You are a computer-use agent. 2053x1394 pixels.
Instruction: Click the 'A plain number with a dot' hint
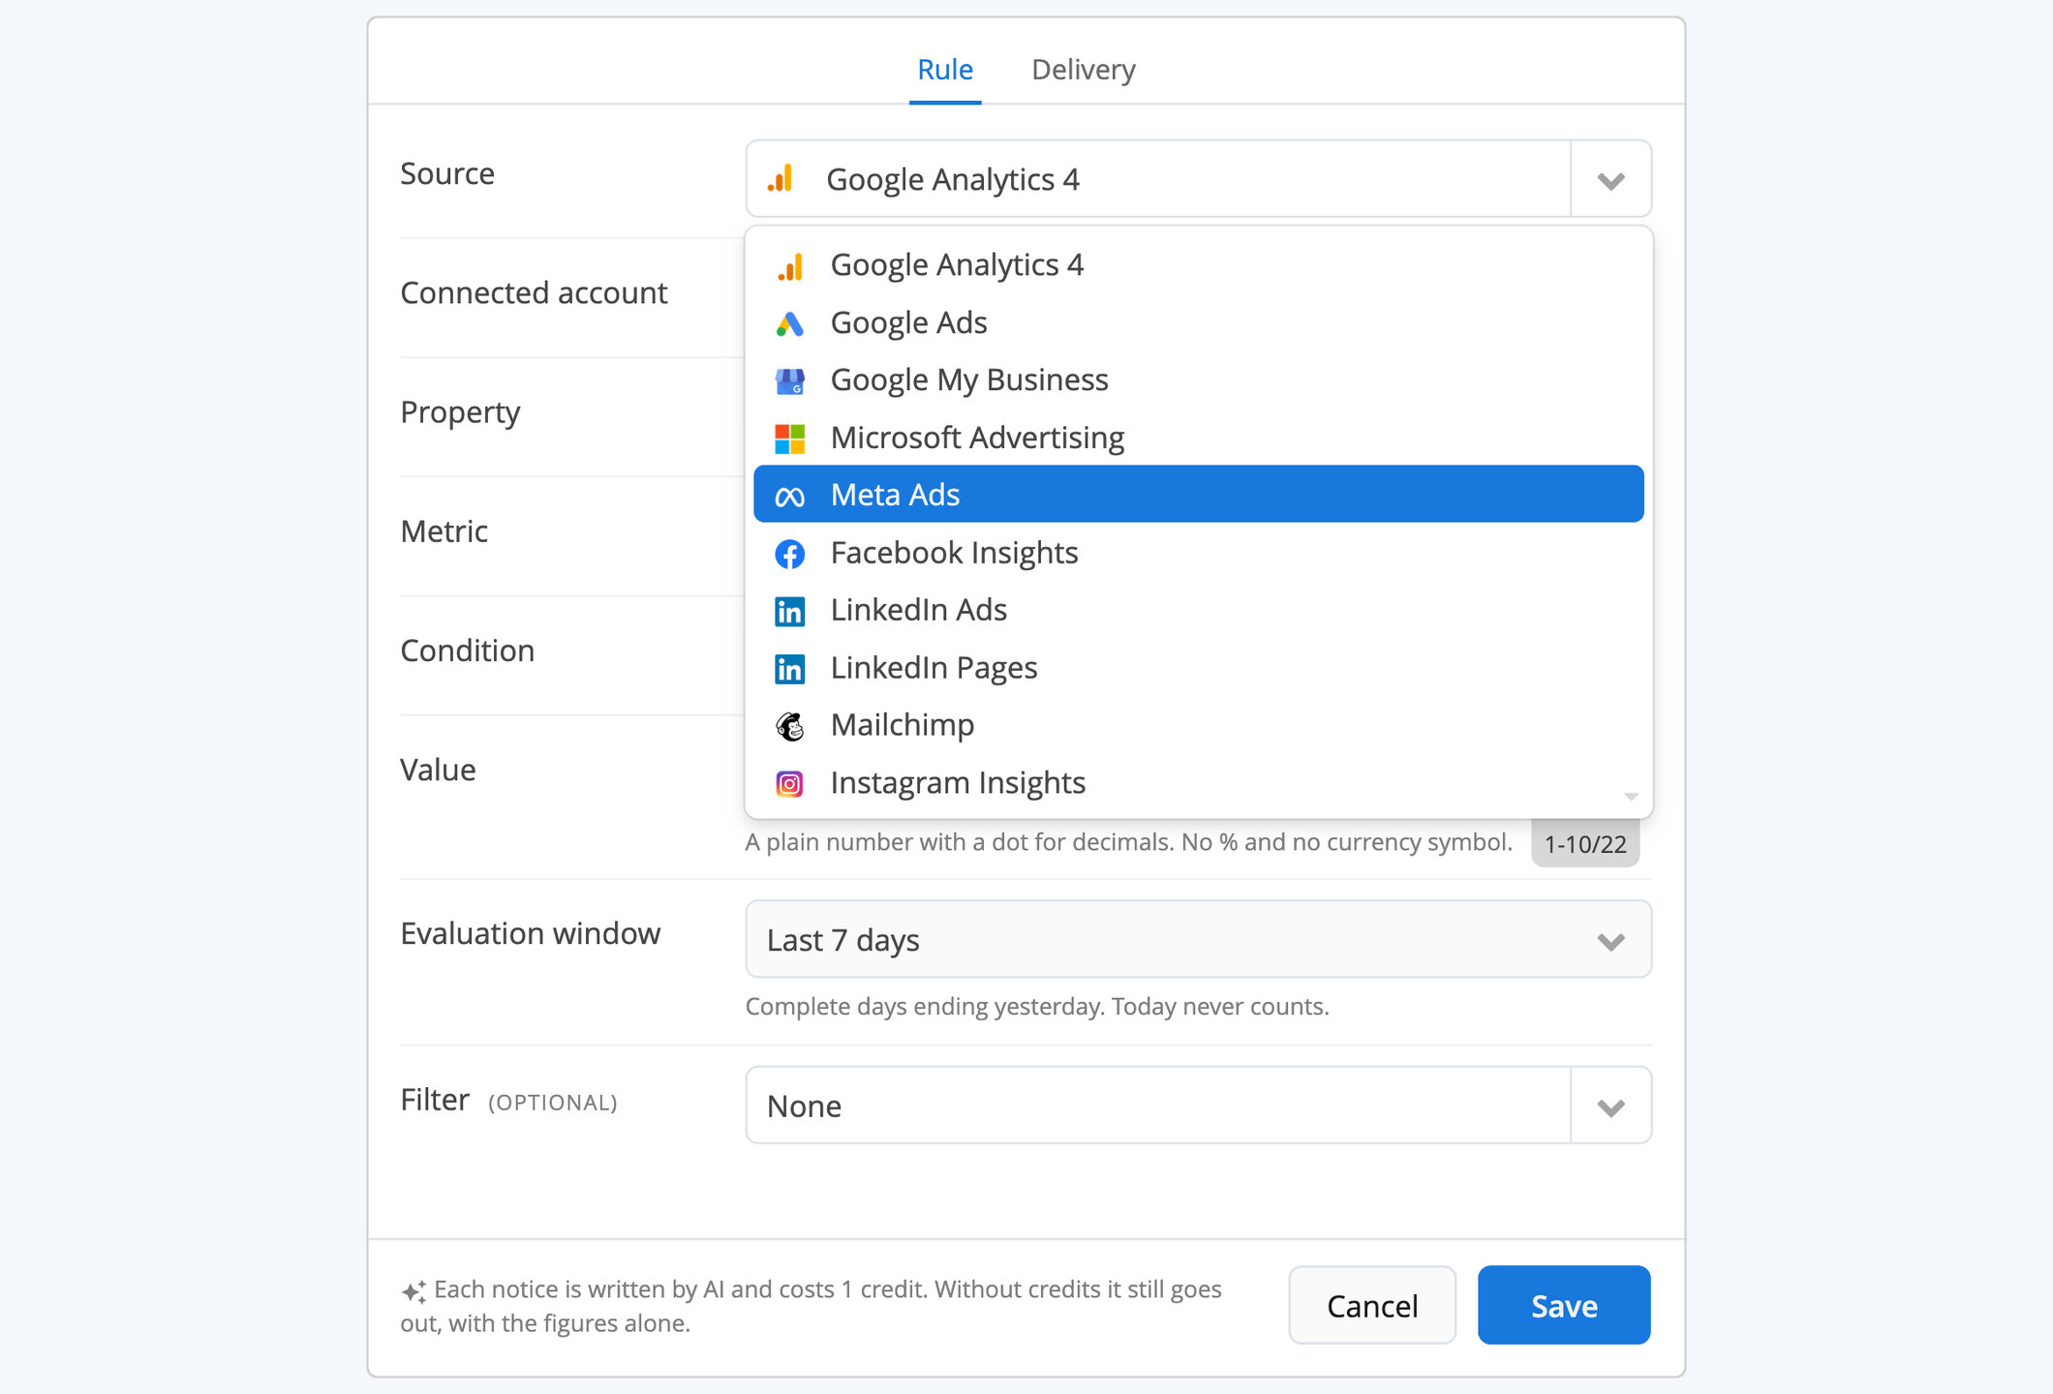click(x=1128, y=842)
